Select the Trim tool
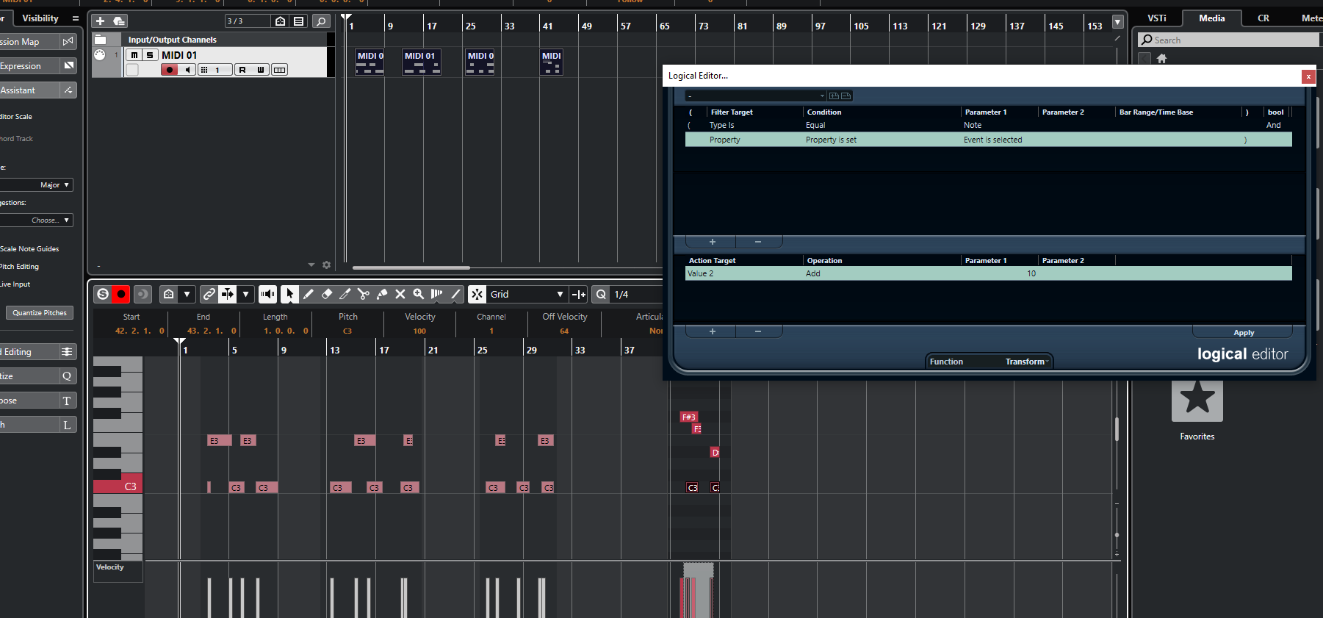Image resolution: width=1323 pixels, height=618 pixels. click(345, 294)
